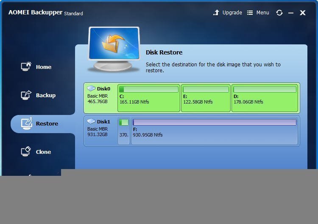Select the D: 178.06GB partition

pyautogui.click(x=265, y=98)
